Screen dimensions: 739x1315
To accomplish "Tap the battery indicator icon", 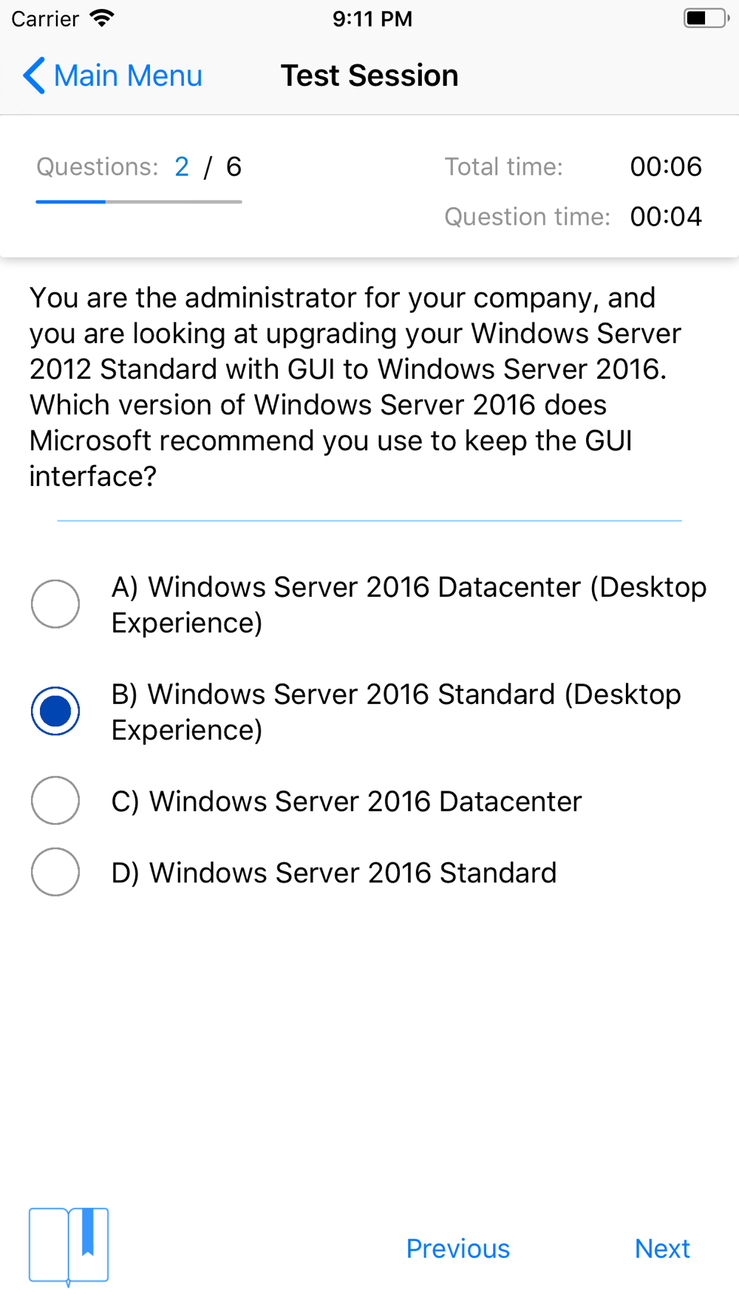I will 706,18.
